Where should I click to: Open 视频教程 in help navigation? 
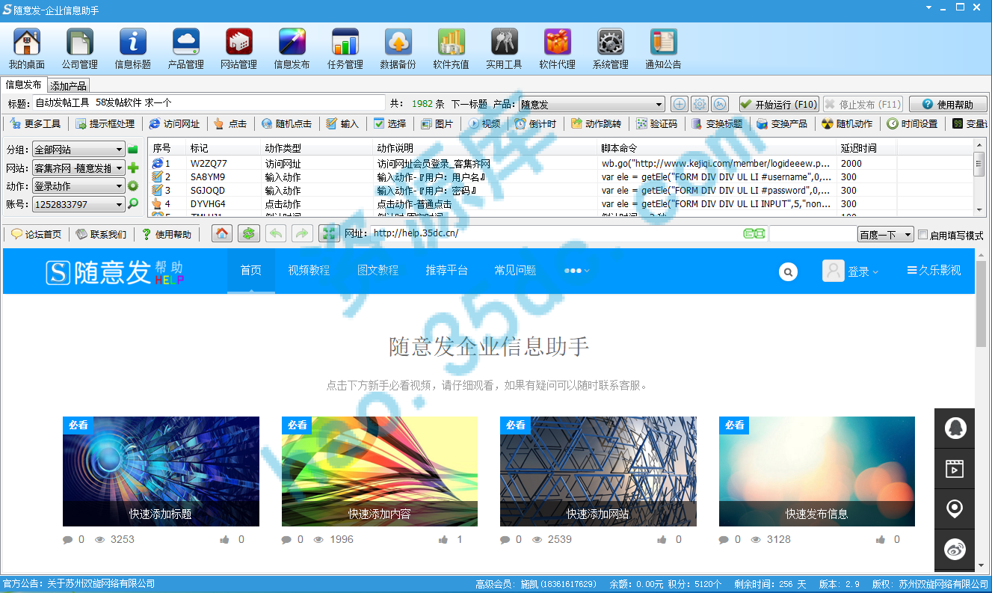tap(309, 270)
